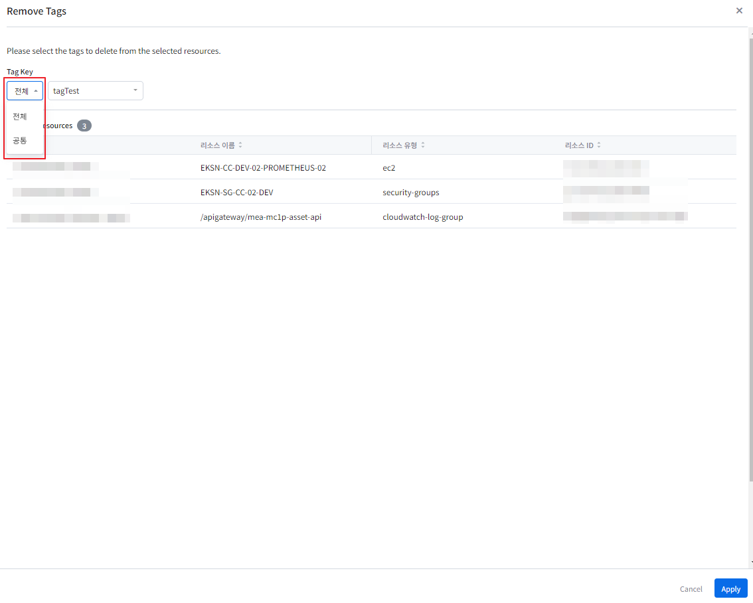Viewport: 753px width, 603px height.
Task: Choose 공통 from the dropdown list
Action: (20, 141)
